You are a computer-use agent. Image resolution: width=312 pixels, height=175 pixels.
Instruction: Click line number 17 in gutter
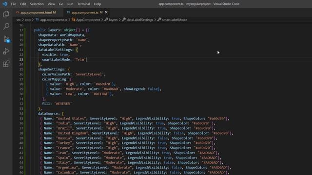pyautogui.click(x=21, y=30)
